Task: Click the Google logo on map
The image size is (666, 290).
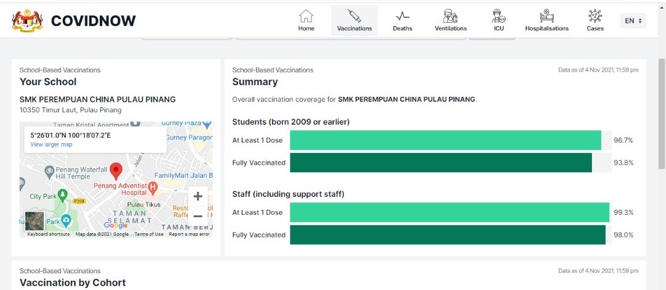Action: (x=115, y=225)
